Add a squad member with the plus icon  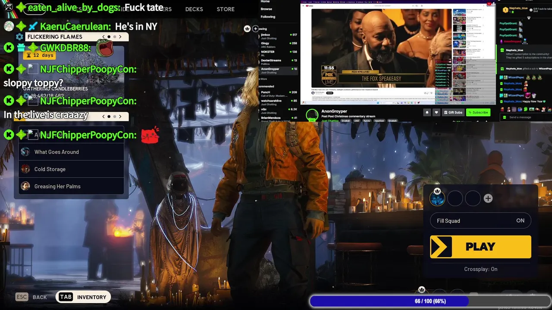coord(488,198)
